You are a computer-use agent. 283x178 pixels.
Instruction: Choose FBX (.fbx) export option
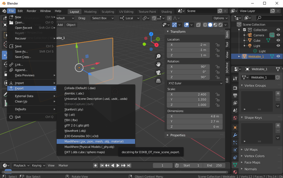[x=96, y=120]
